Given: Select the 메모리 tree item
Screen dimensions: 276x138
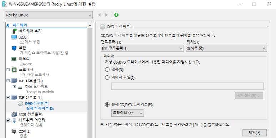Looking at the screenshot, I should point(24,59).
